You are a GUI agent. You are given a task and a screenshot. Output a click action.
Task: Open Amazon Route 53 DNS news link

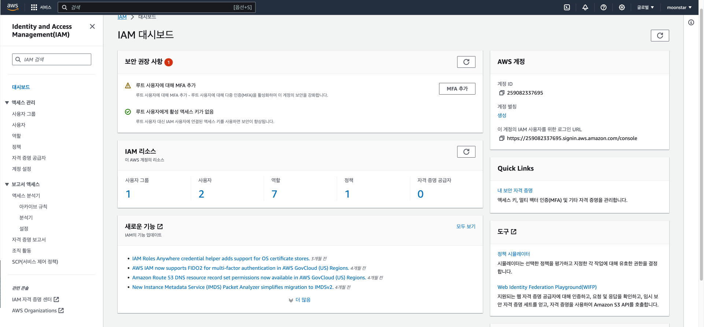[x=249, y=278]
